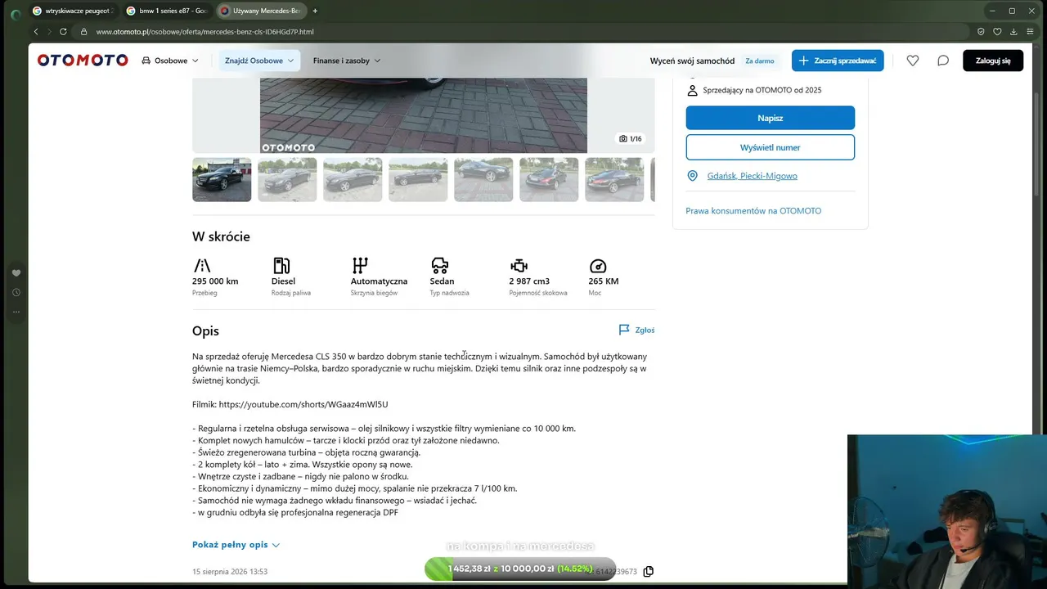
Task: Expand the Finanse i zasoby menu
Action: pyautogui.click(x=347, y=61)
